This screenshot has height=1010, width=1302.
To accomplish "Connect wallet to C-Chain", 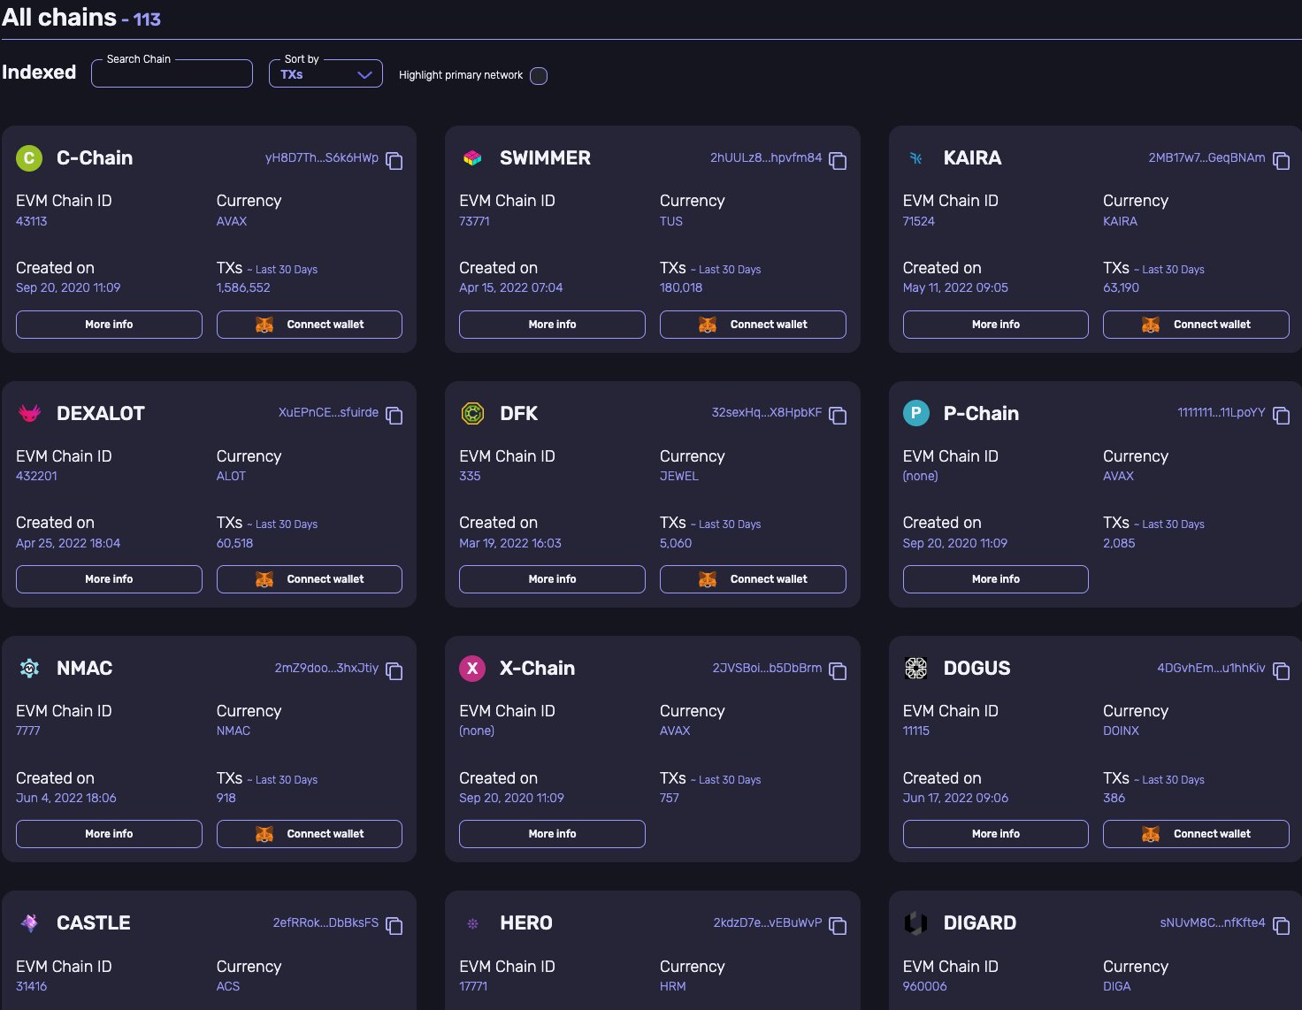I will click(310, 325).
